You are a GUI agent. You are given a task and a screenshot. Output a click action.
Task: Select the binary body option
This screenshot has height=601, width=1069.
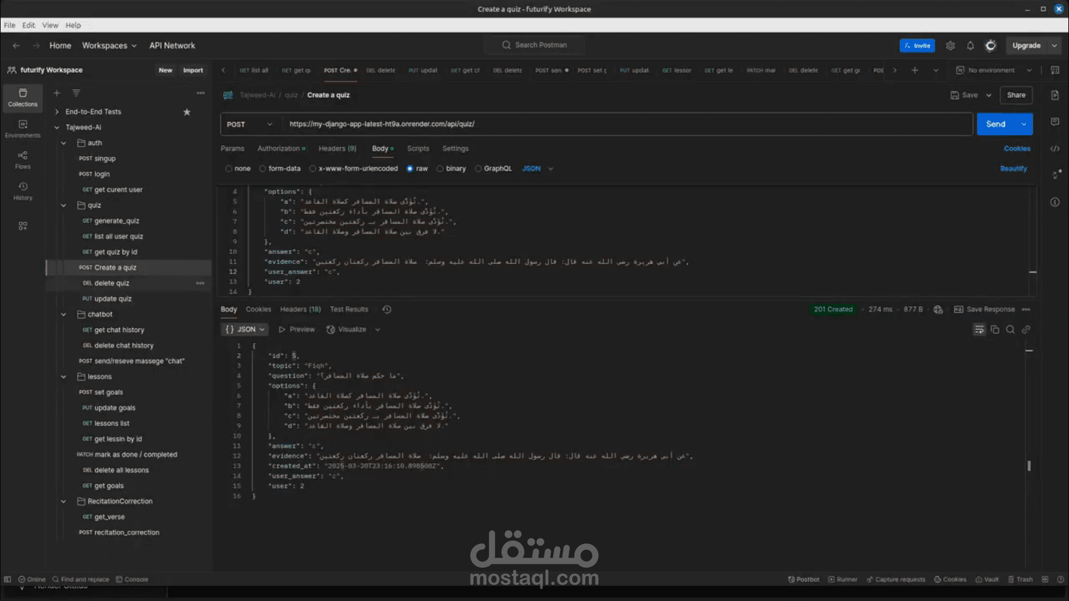[x=440, y=169]
